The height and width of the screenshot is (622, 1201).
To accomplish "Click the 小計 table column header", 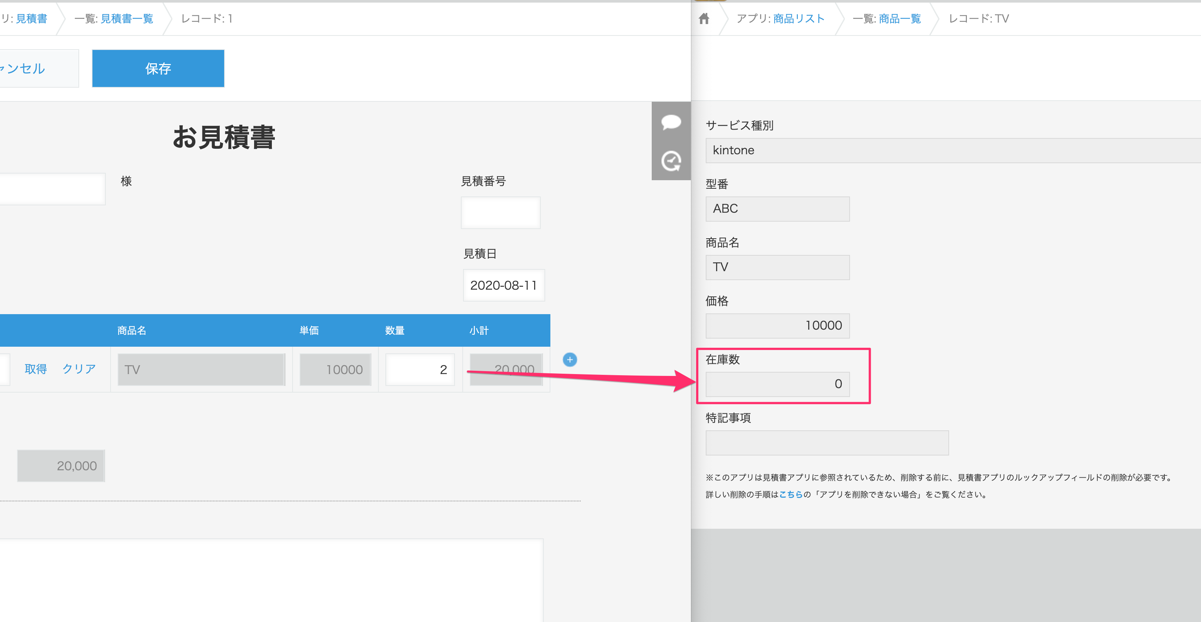I will click(x=479, y=330).
